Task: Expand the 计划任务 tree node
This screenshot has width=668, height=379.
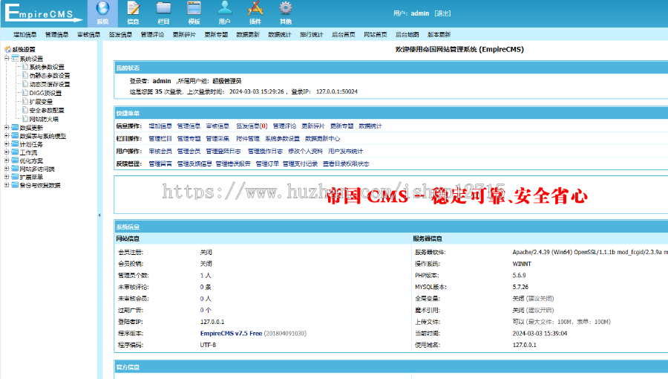Action: [7, 144]
